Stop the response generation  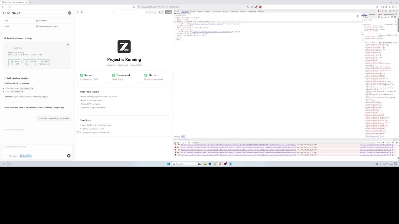tap(69, 156)
